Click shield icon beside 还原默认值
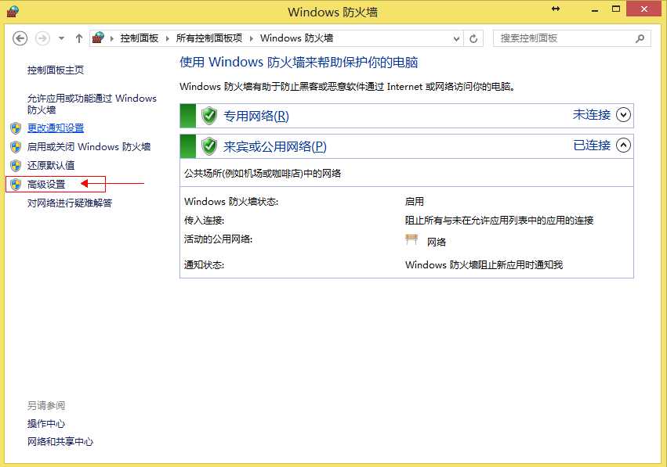 click(x=16, y=166)
